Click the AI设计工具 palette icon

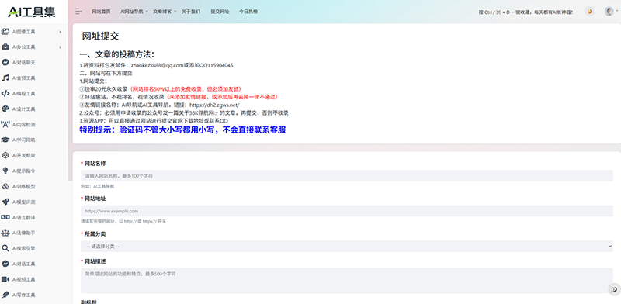coord(5,109)
